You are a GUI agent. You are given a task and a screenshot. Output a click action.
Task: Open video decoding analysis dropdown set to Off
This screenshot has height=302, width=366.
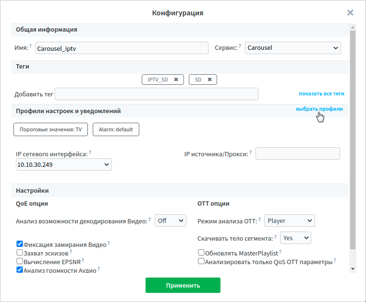(171, 221)
